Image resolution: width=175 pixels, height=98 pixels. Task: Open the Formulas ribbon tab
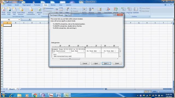[x=37, y=5]
